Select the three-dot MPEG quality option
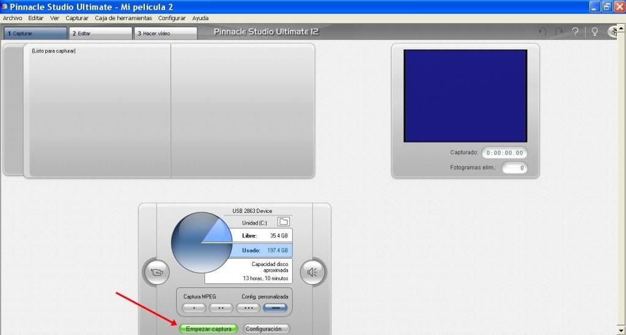The width and height of the screenshot is (626, 335). coord(248,308)
